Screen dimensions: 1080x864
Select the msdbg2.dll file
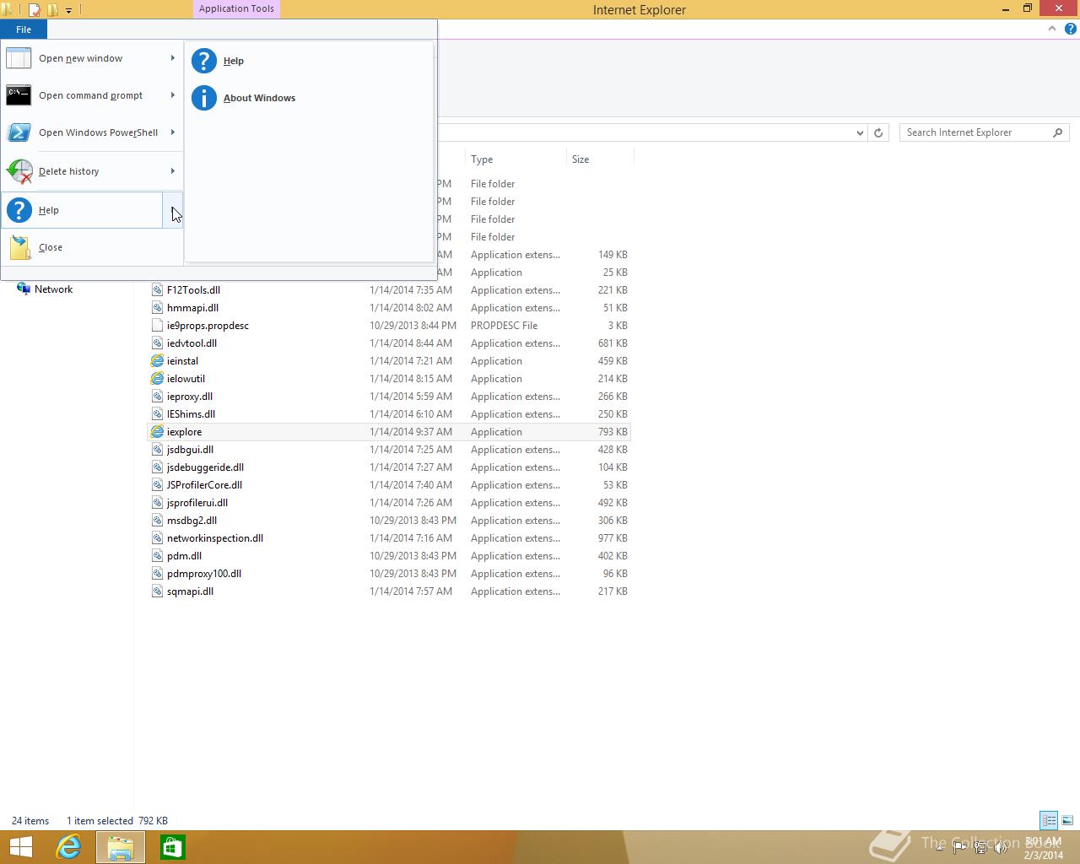click(192, 521)
